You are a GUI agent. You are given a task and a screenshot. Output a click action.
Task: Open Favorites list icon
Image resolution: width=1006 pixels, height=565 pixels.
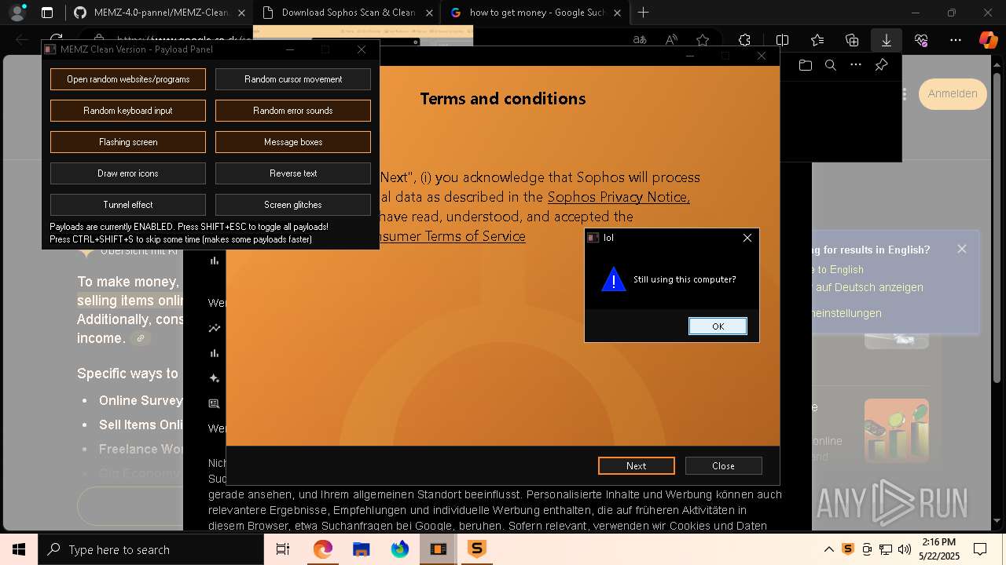click(817, 40)
